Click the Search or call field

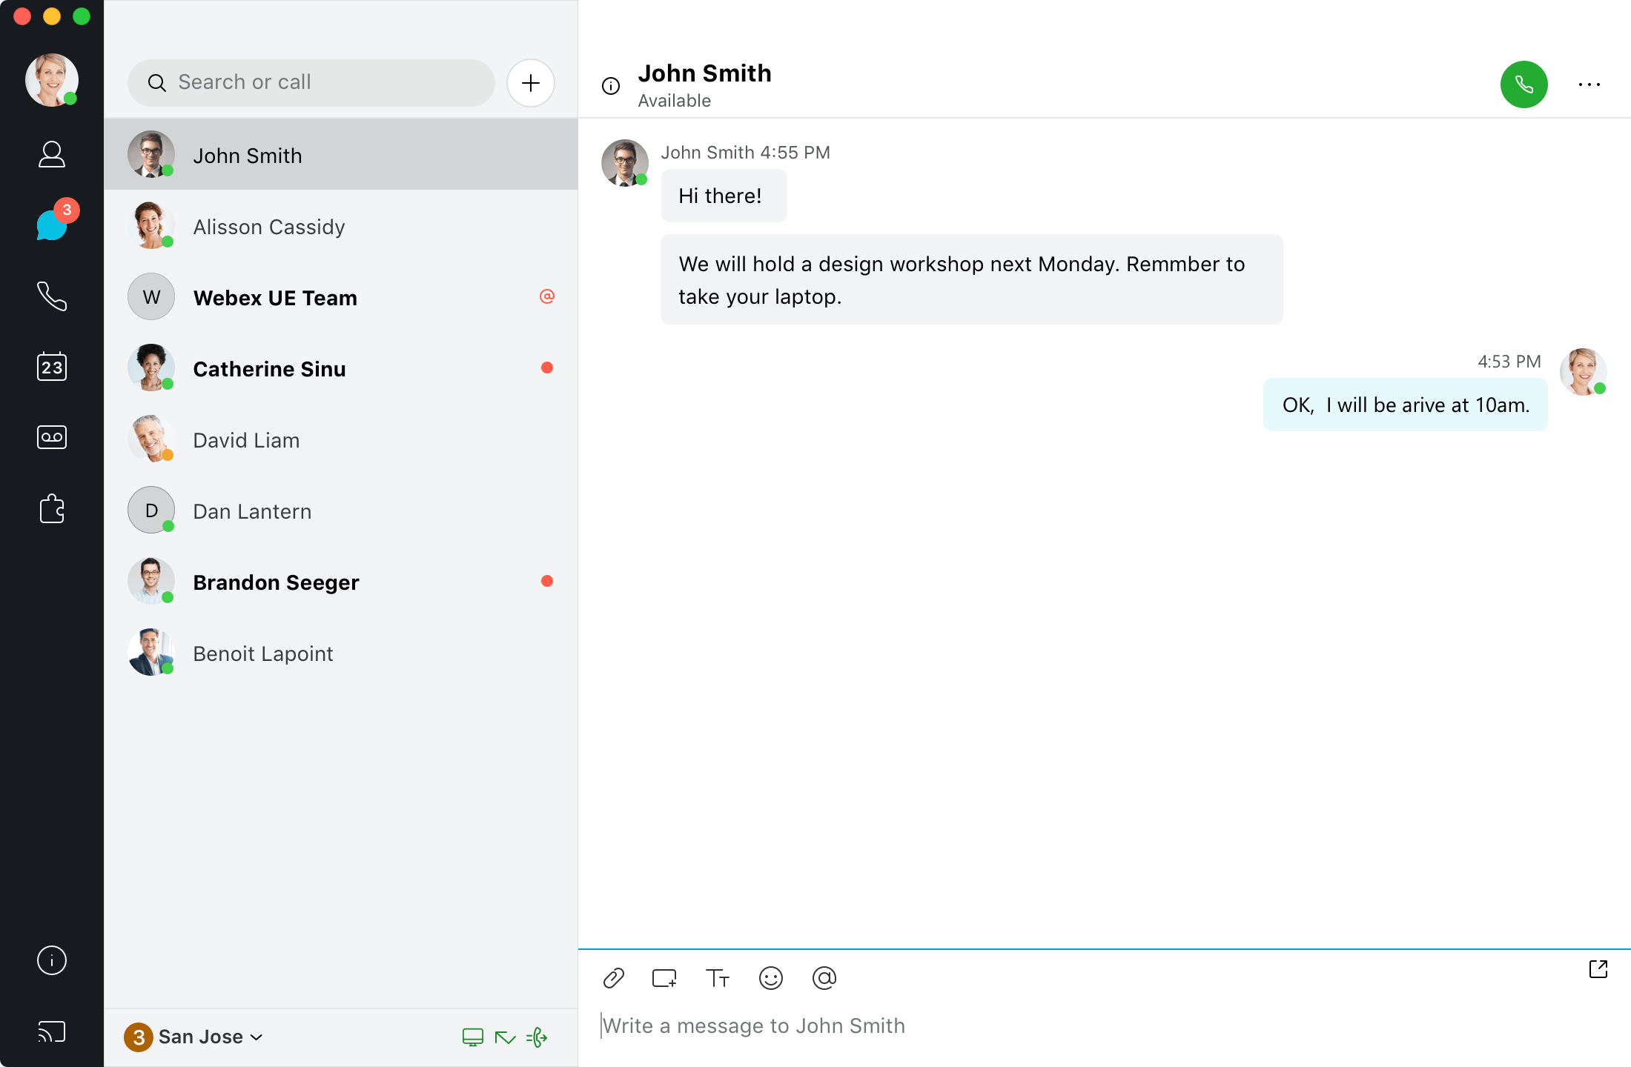pos(311,82)
